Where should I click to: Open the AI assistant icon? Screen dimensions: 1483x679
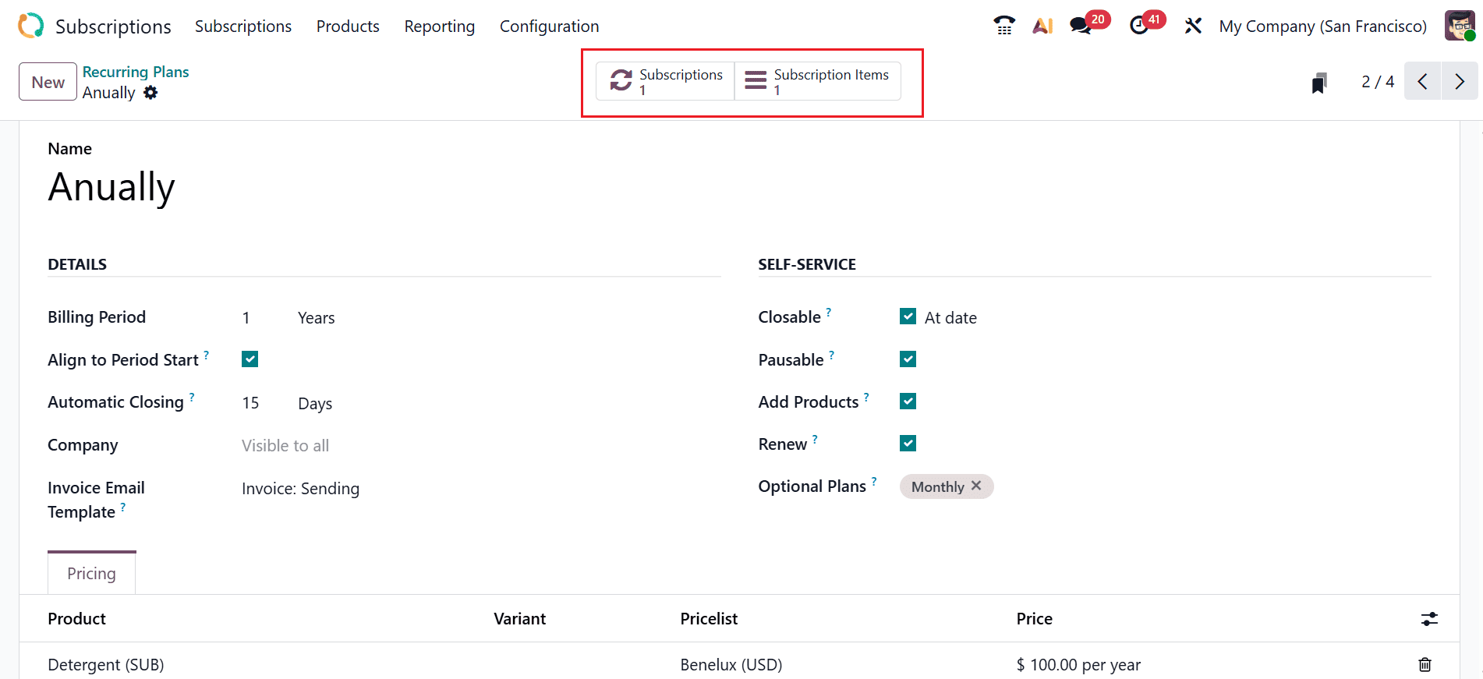(x=1042, y=26)
